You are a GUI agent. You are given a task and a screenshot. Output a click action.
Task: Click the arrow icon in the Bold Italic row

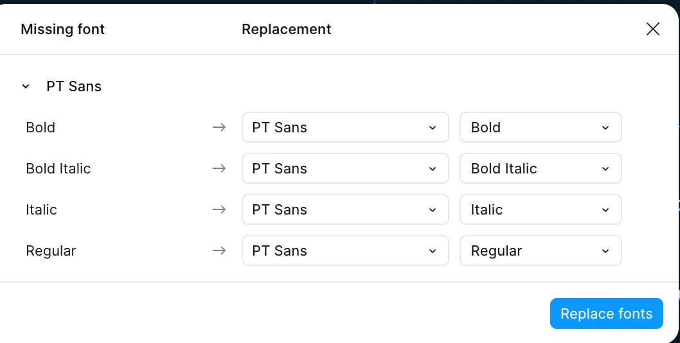tap(219, 168)
